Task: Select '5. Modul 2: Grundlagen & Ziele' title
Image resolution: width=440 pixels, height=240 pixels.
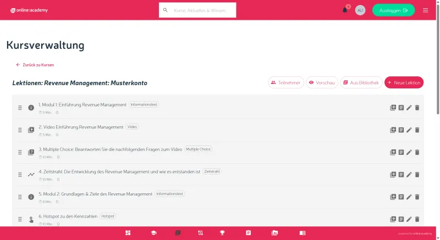Action: click(x=95, y=194)
